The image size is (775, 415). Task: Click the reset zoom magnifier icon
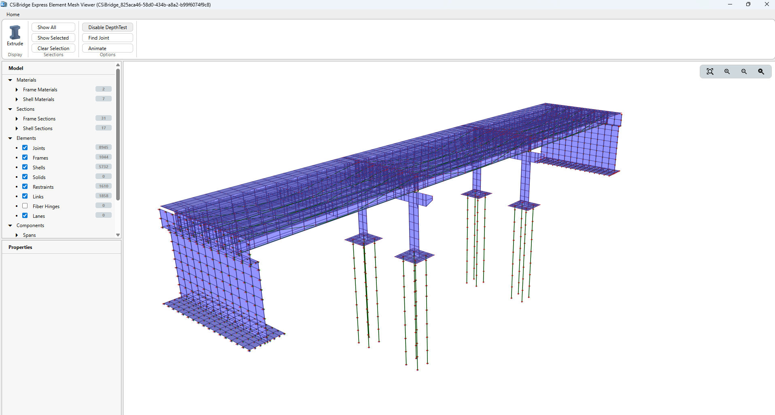click(x=761, y=71)
